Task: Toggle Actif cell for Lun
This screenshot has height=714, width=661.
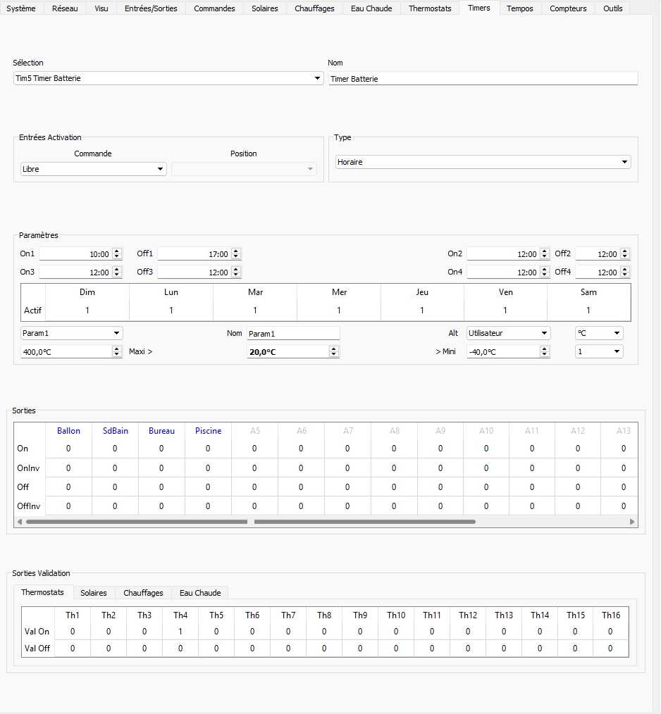Action: coord(171,310)
